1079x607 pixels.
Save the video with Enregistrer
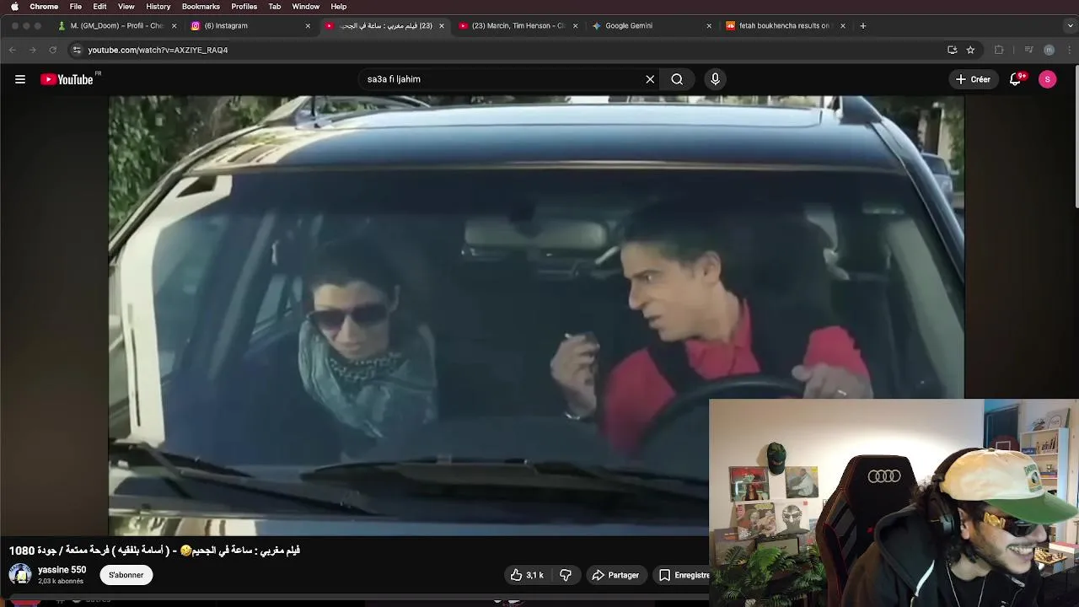(684, 575)
